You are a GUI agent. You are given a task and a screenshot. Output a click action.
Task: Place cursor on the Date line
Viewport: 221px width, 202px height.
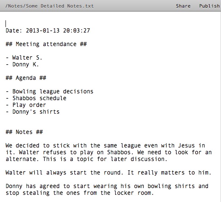click(48, 30)
